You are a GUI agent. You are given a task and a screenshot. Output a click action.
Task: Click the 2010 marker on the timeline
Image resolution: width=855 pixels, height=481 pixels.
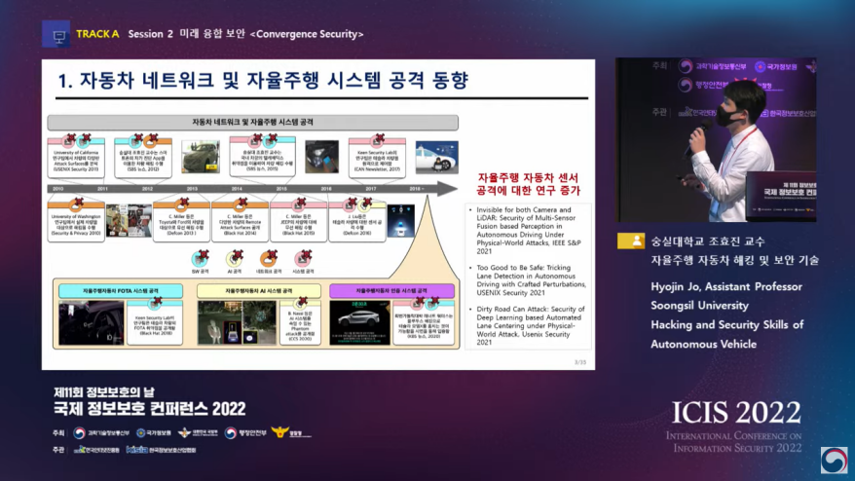click(58, 189)
